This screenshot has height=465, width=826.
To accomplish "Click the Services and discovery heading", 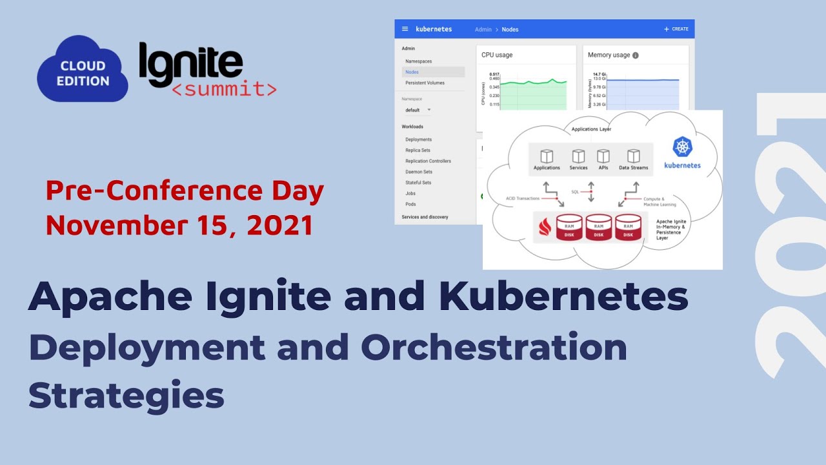I will 425,217.
